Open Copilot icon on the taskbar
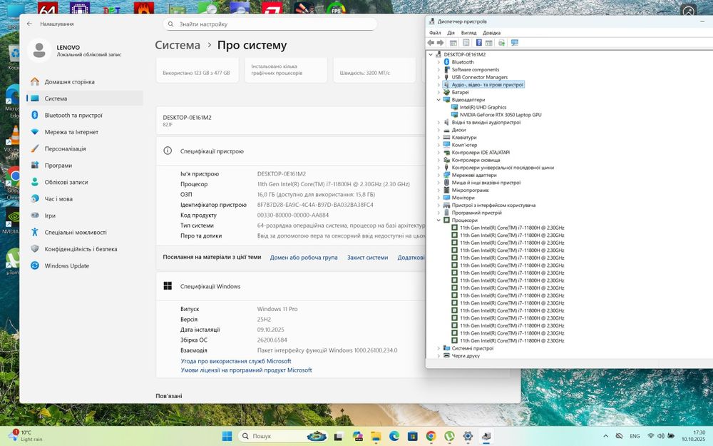 [357, 436]
